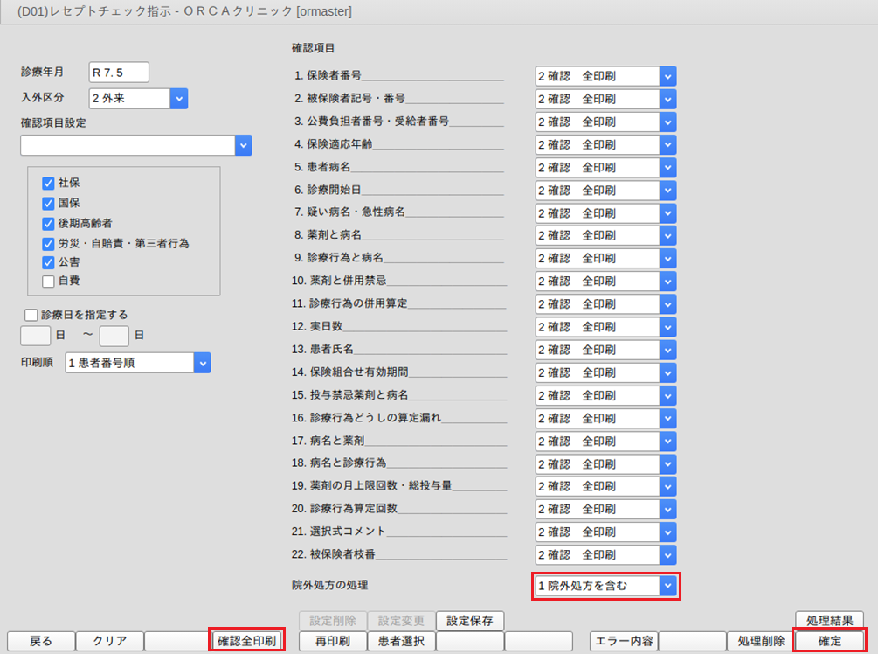Expand the 確認項目設定 dropdown
The height and width of the screenshot is (654, 878).
[244, 145]
